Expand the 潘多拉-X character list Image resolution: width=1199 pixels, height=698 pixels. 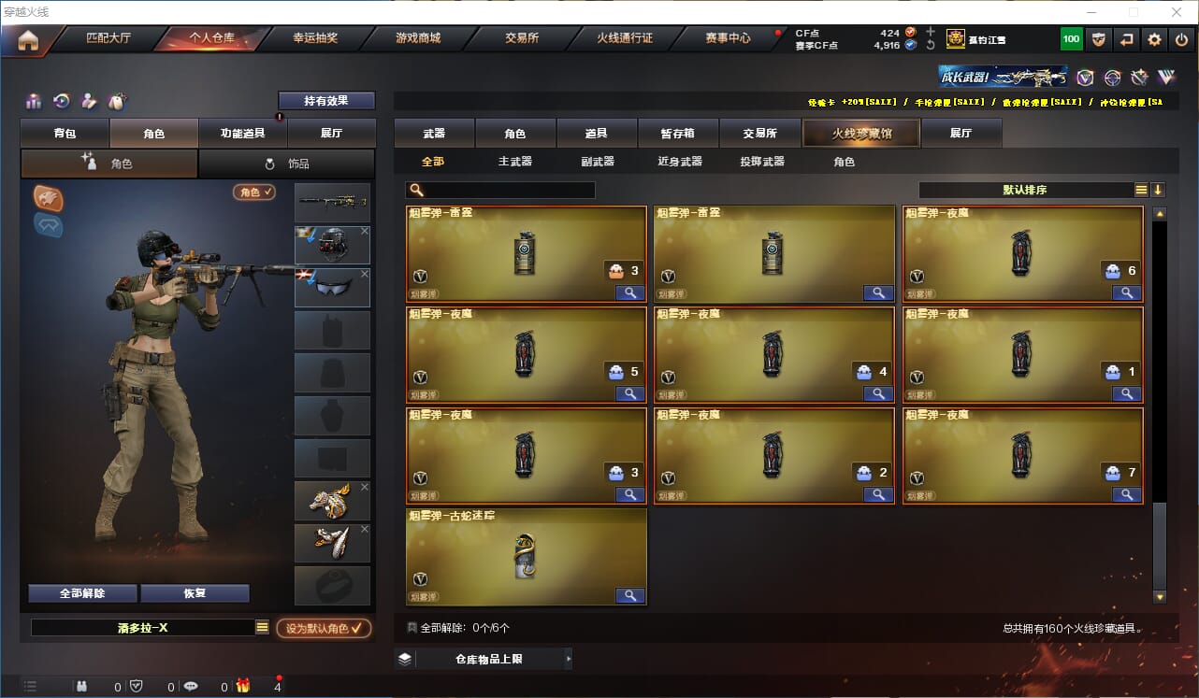(x=262, y=628)
